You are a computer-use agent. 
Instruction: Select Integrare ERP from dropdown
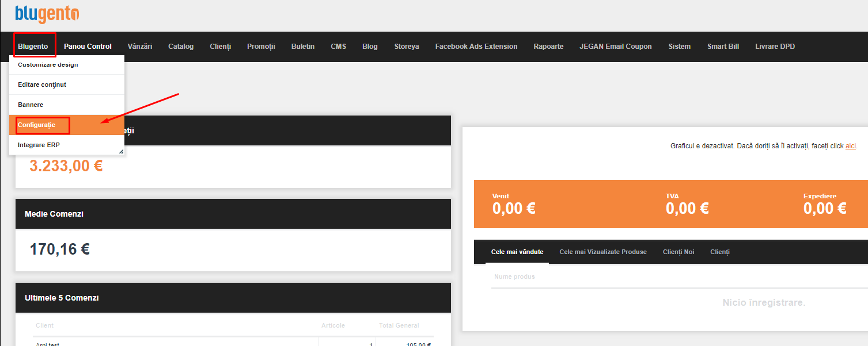67,145
